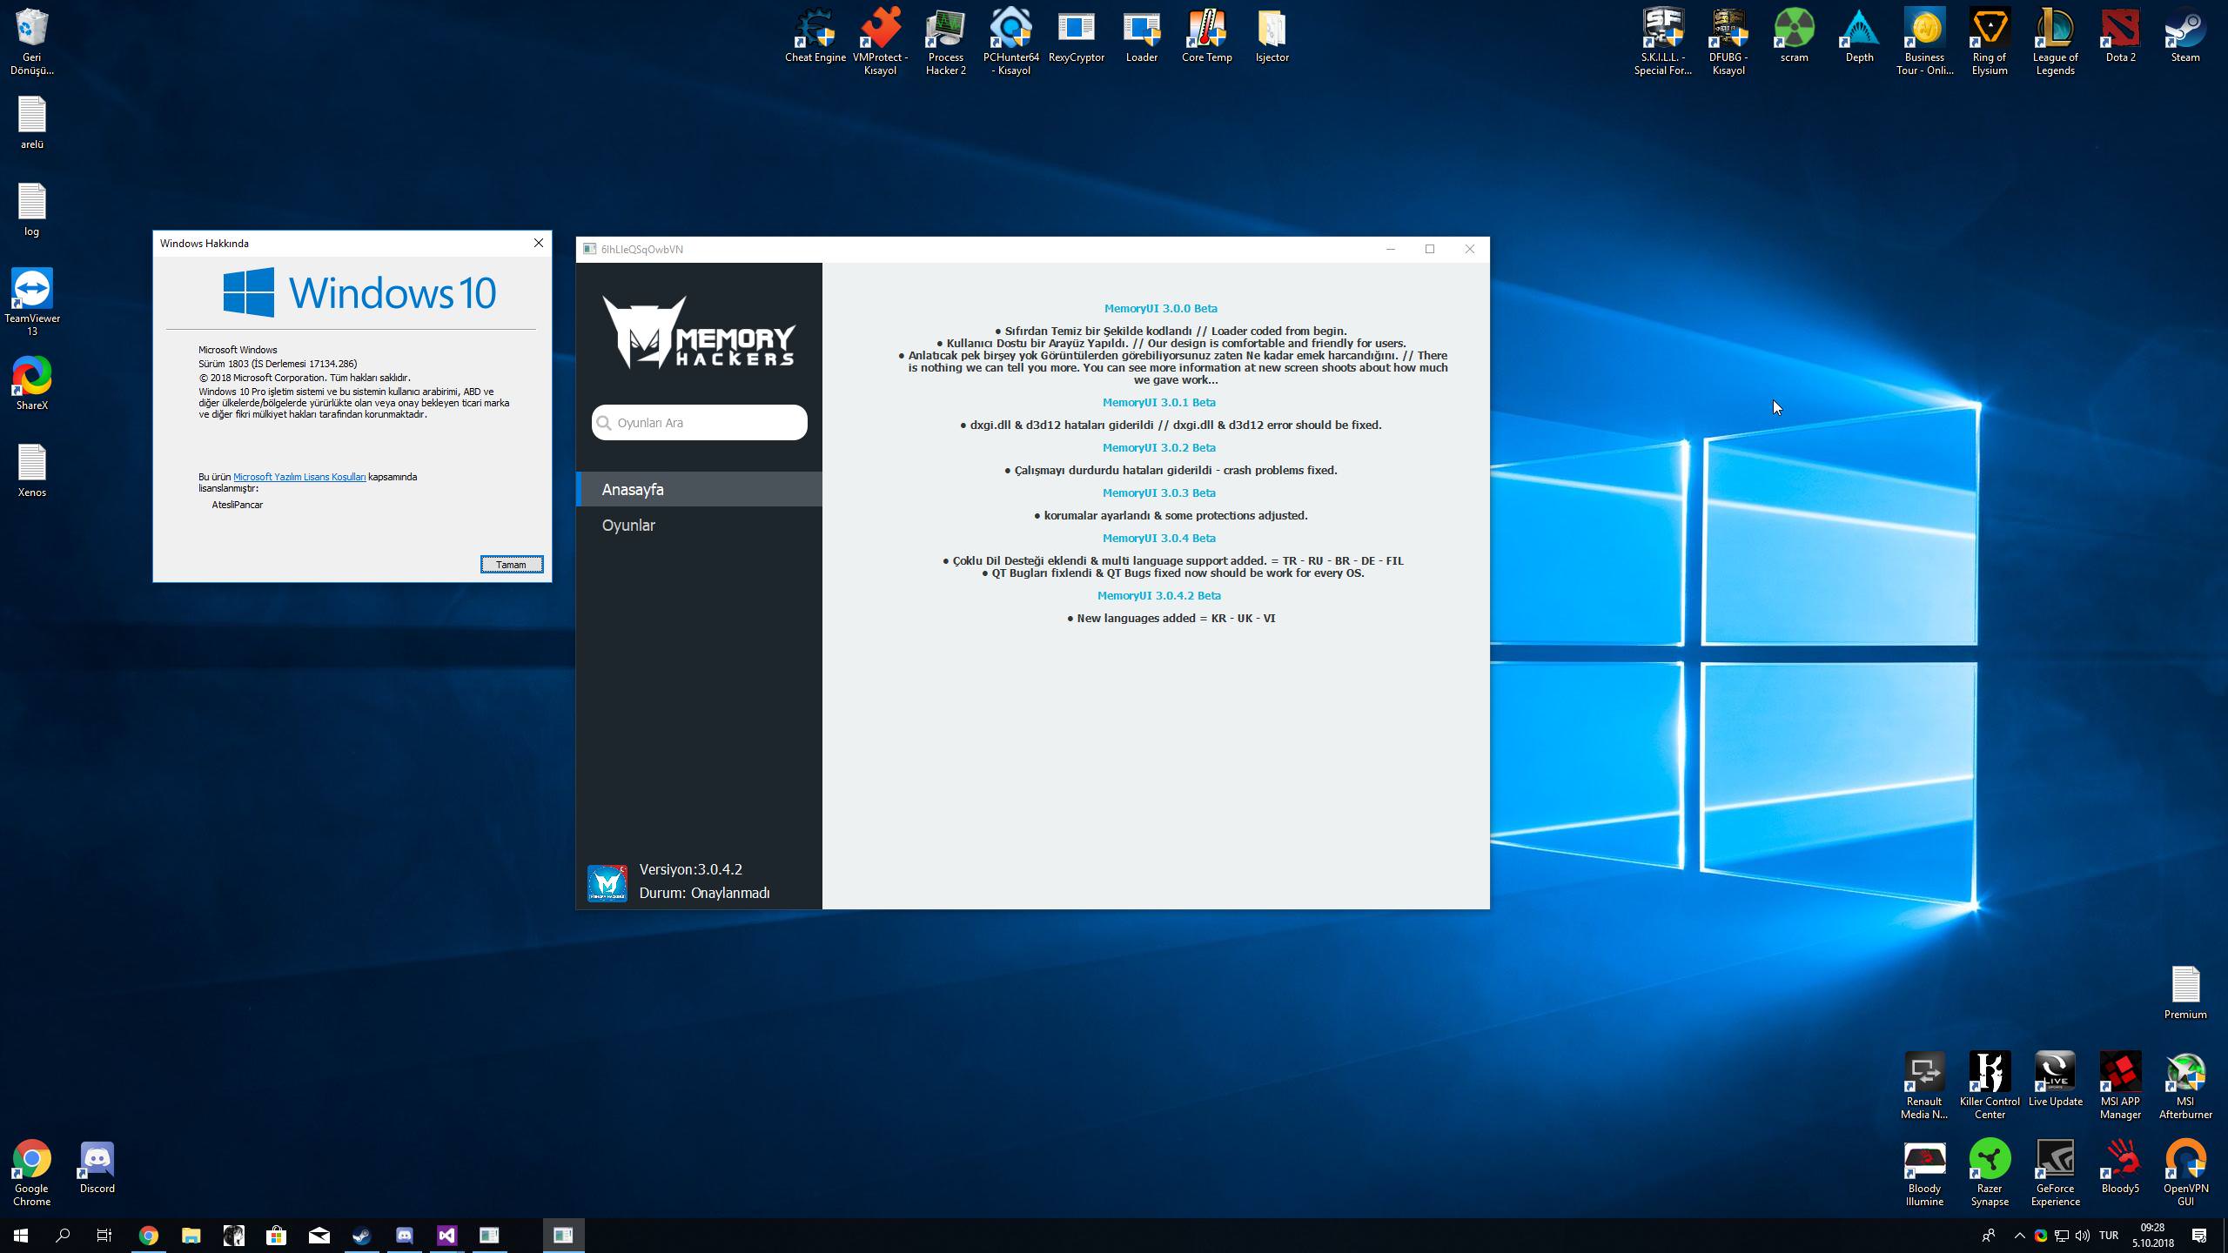
Task: Select the ShareX desktop shortcut
Action: tap(32, 384)
